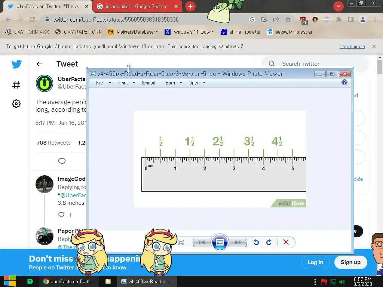383x287 pixels.
Task: Click the Log in button on Twitter
Action: pos(315,262)
